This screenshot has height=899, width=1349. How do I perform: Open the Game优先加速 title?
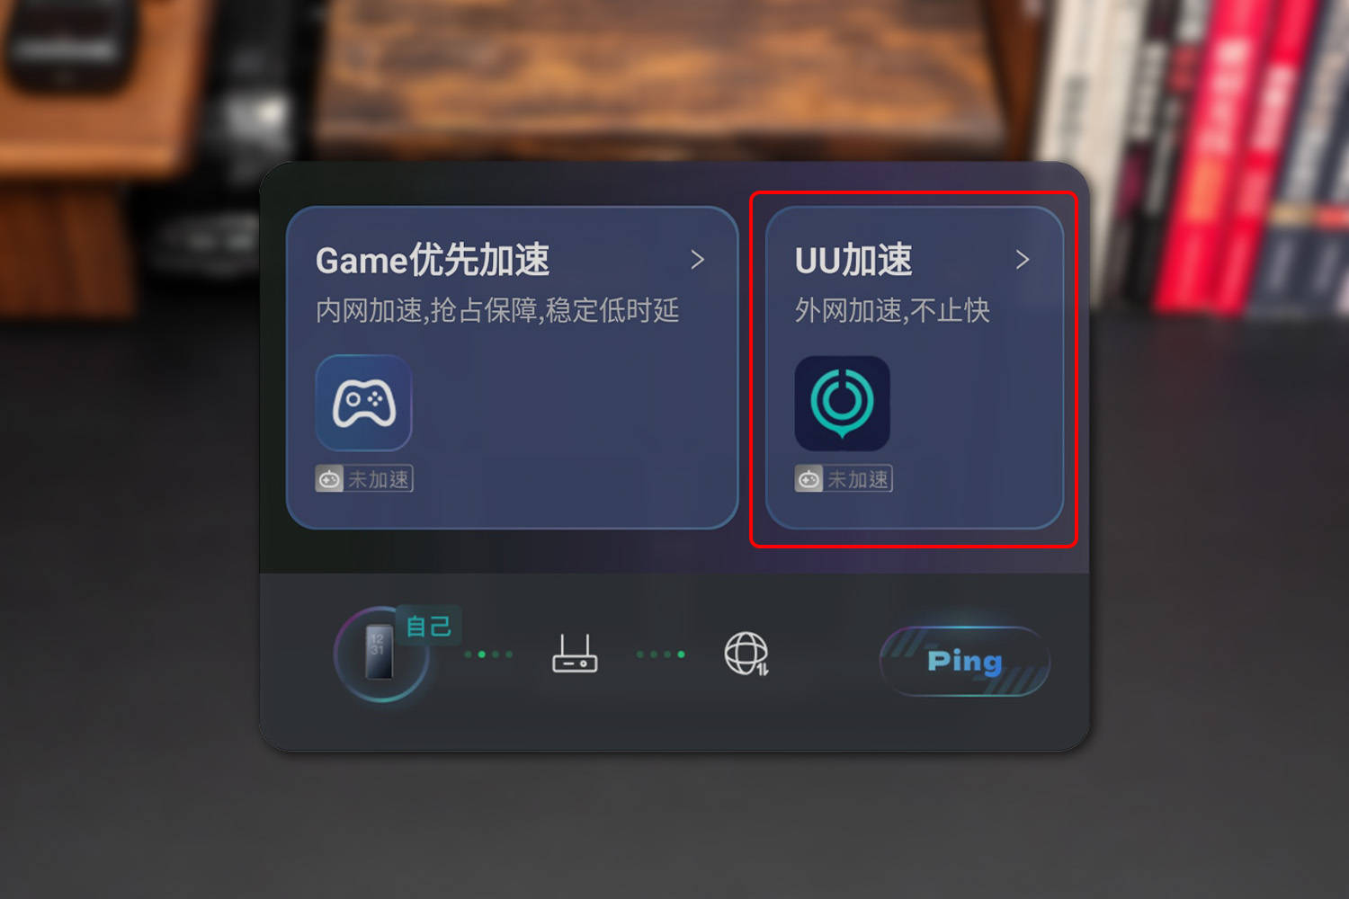433,260
